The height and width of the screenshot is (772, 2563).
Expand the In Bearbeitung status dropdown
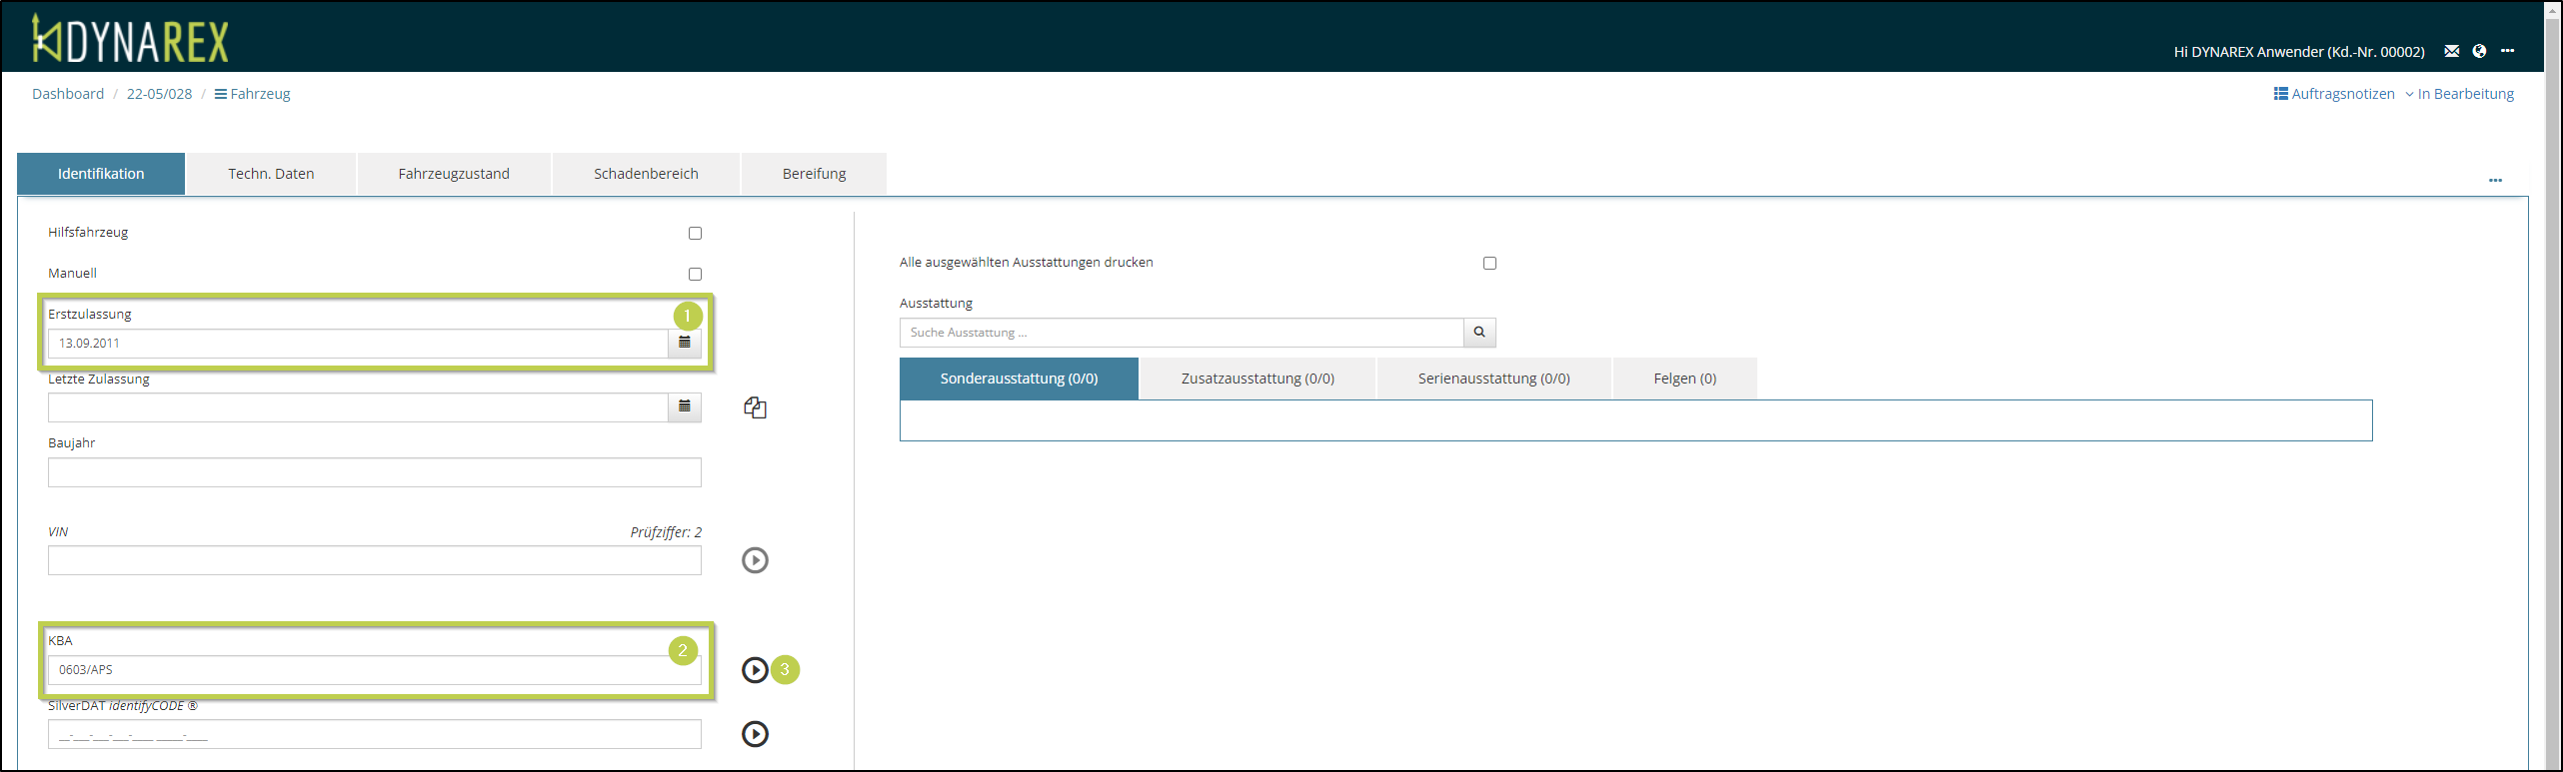point(2459,94)
